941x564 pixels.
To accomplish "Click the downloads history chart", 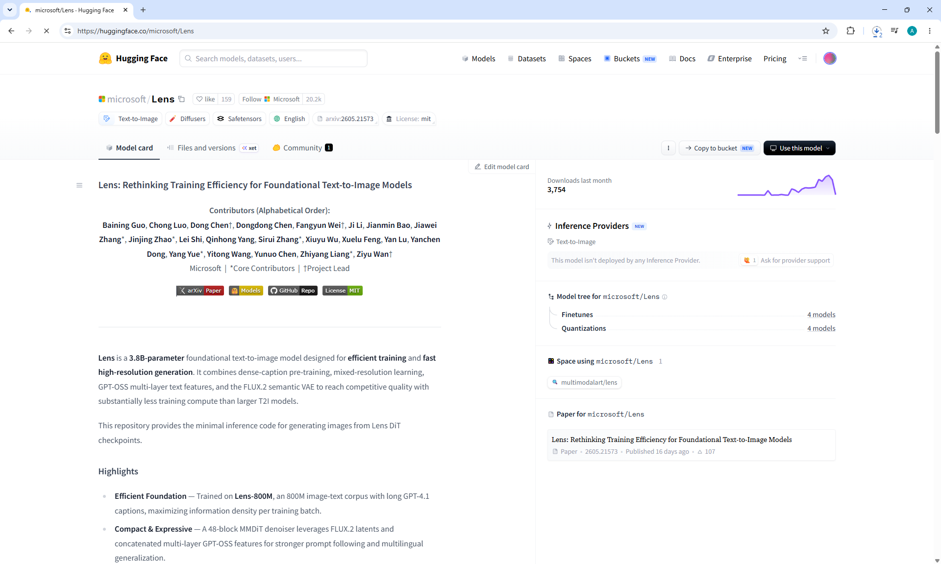I will coord(787,185).
